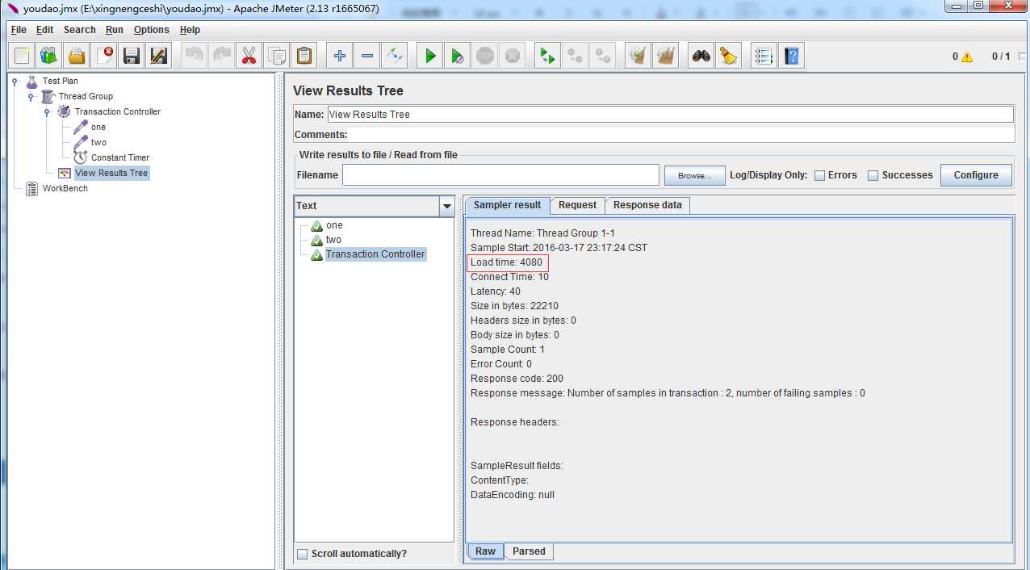
Task: Click Remote Shutdown All icon
Action: [602, 56]
